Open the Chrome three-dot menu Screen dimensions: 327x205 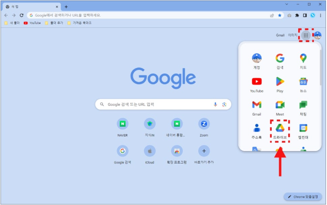tap(320, 15)
